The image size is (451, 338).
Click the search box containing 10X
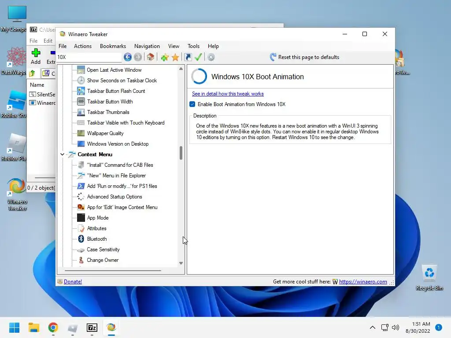pos(89,57)
